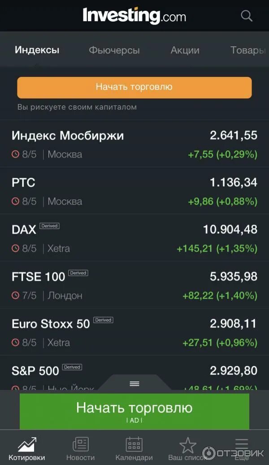
Task: Open the РТС index row
Action: click(x=134, y=190)
